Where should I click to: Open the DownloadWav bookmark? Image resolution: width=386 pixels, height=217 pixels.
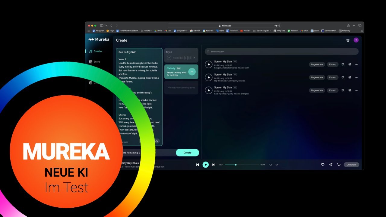pyautogui.click(x=329, y=31)
